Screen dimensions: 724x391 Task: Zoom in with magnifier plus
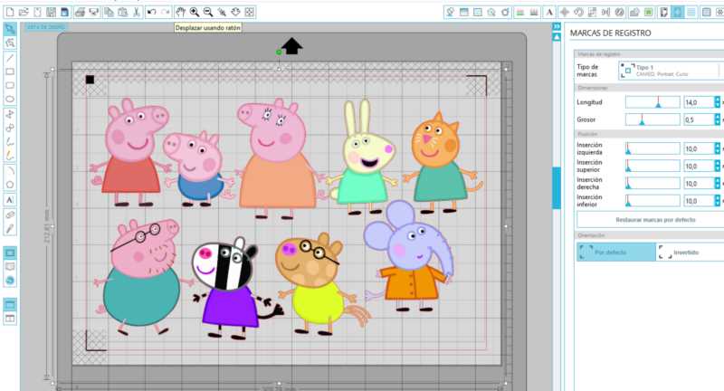coord(195,12)
